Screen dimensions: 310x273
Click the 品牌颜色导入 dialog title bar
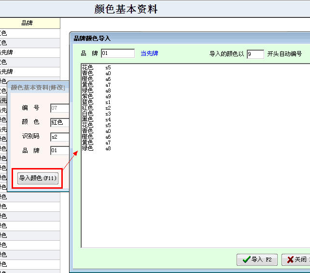click(x=190, y=38)
